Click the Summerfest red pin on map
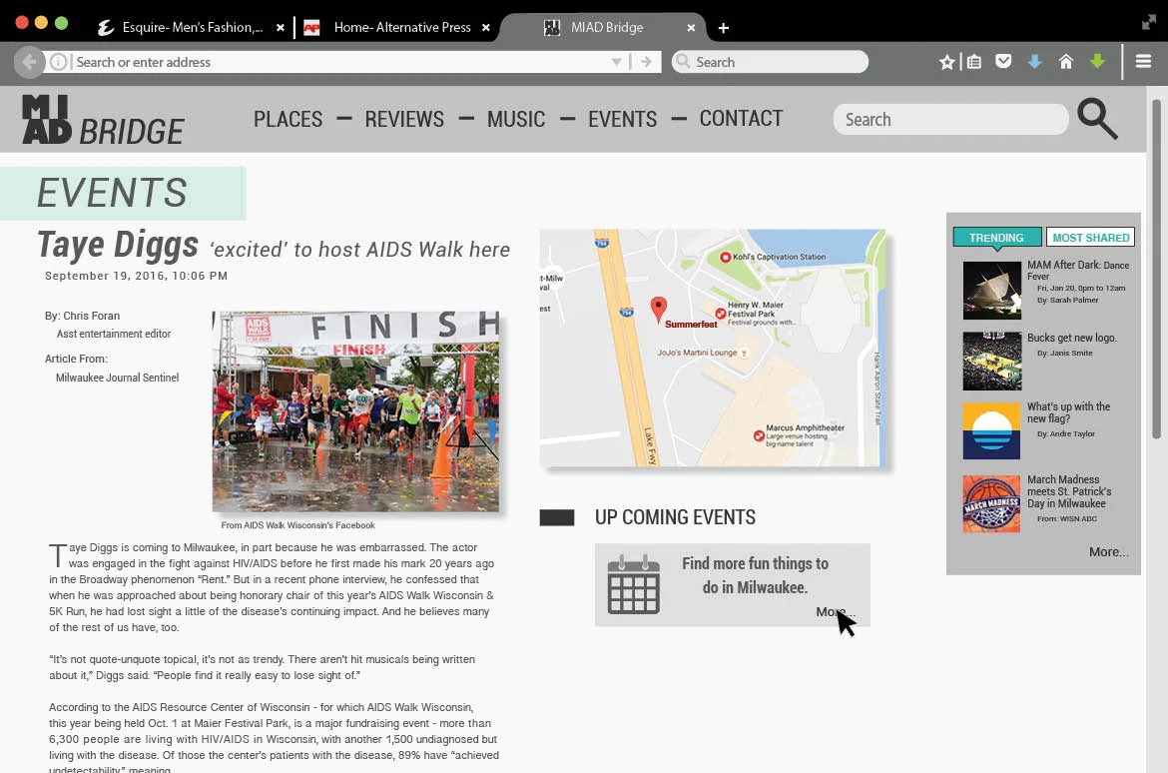Screen dimensions: 1168x773 pos(659,310)
